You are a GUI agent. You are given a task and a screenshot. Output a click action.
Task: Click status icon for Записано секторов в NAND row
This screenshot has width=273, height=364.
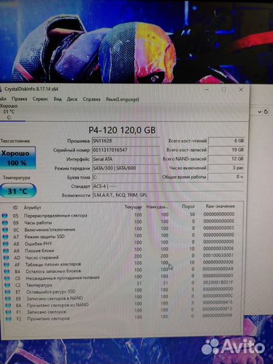pyautogui.click(x=7, y=299)
